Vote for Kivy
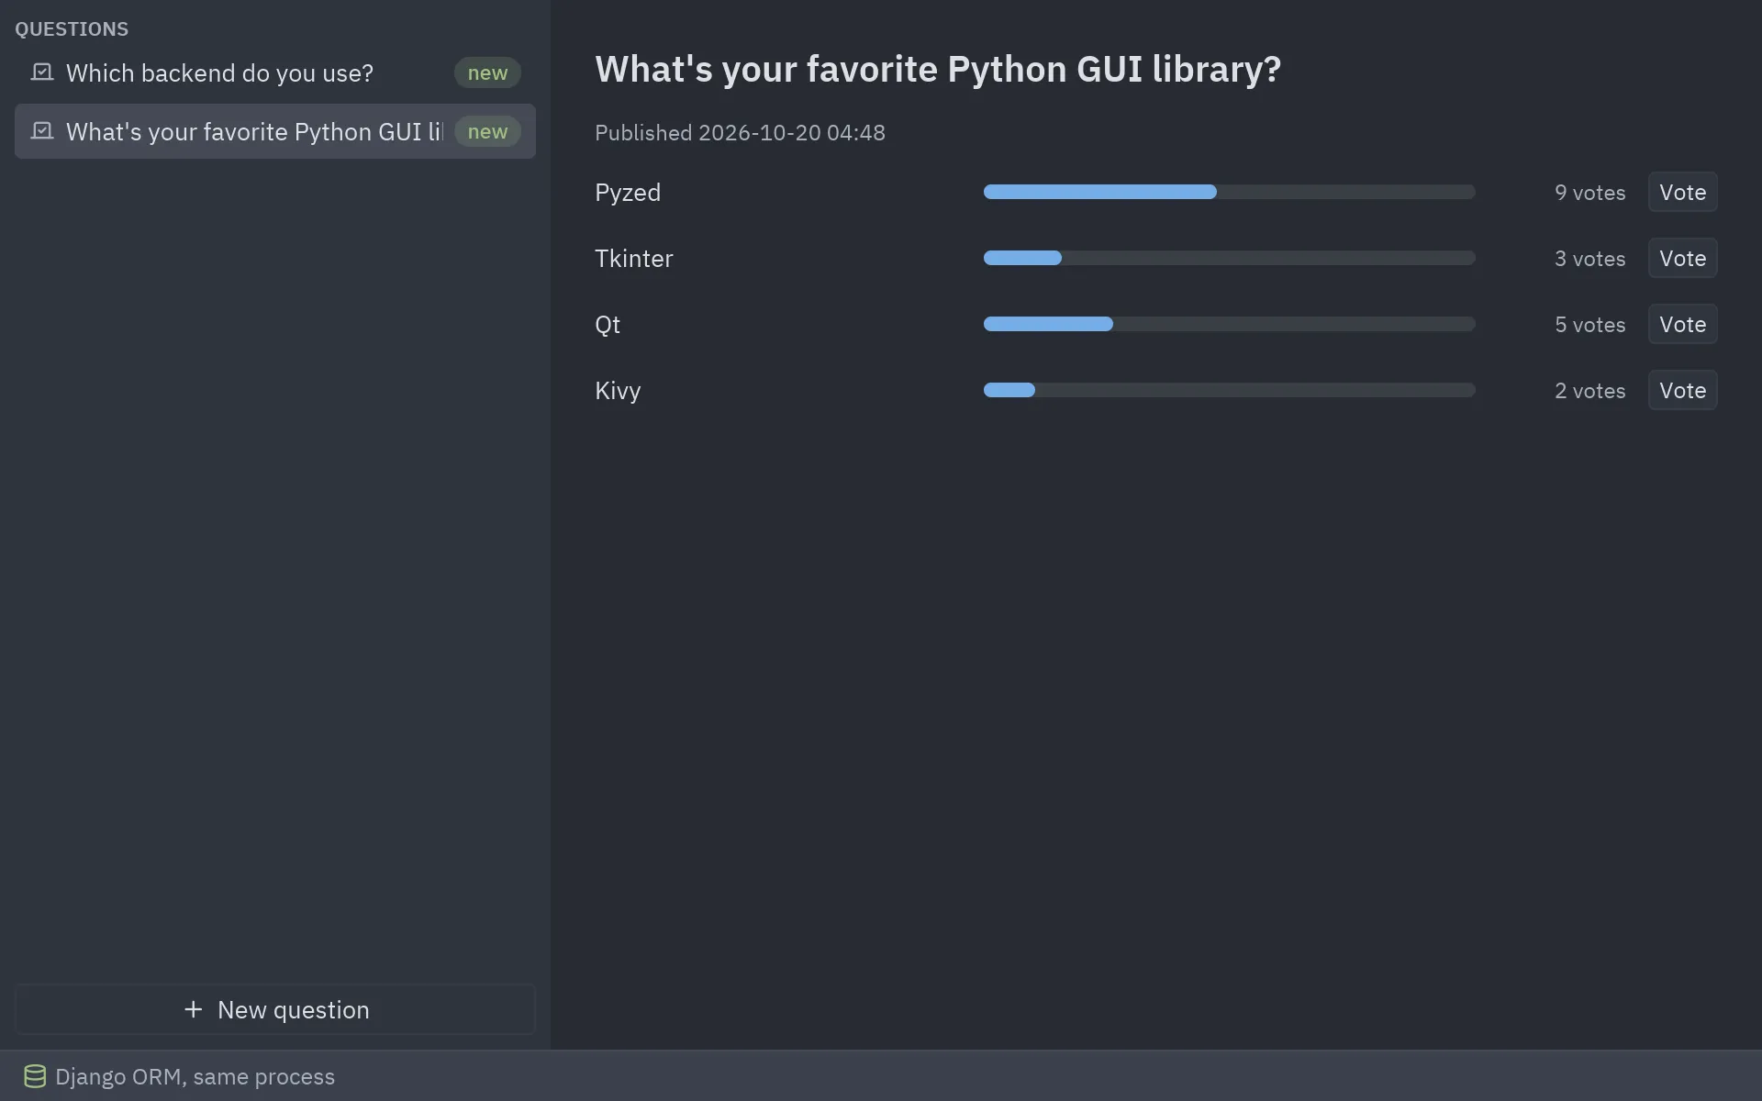 click(x=1682, y=390)
